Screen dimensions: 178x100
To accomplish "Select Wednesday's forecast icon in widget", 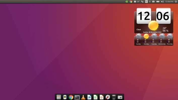I will [x=162, y=36].
